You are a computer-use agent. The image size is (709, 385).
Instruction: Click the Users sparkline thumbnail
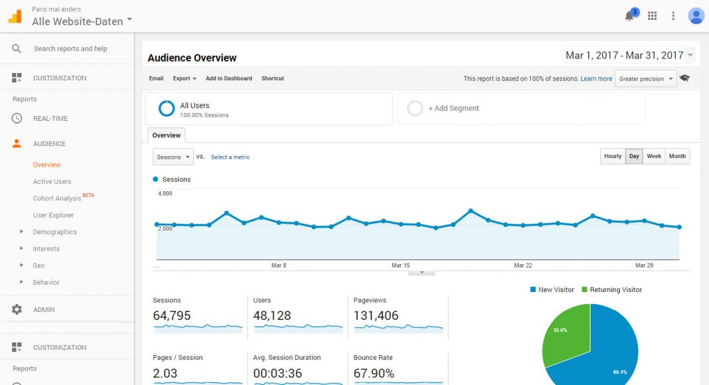click(x=299, y=328)
